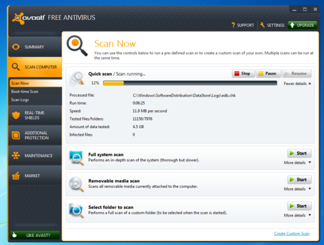Click the Support question mark icon
This screenshot has height=245, width=324.
[x=233, y=25]
